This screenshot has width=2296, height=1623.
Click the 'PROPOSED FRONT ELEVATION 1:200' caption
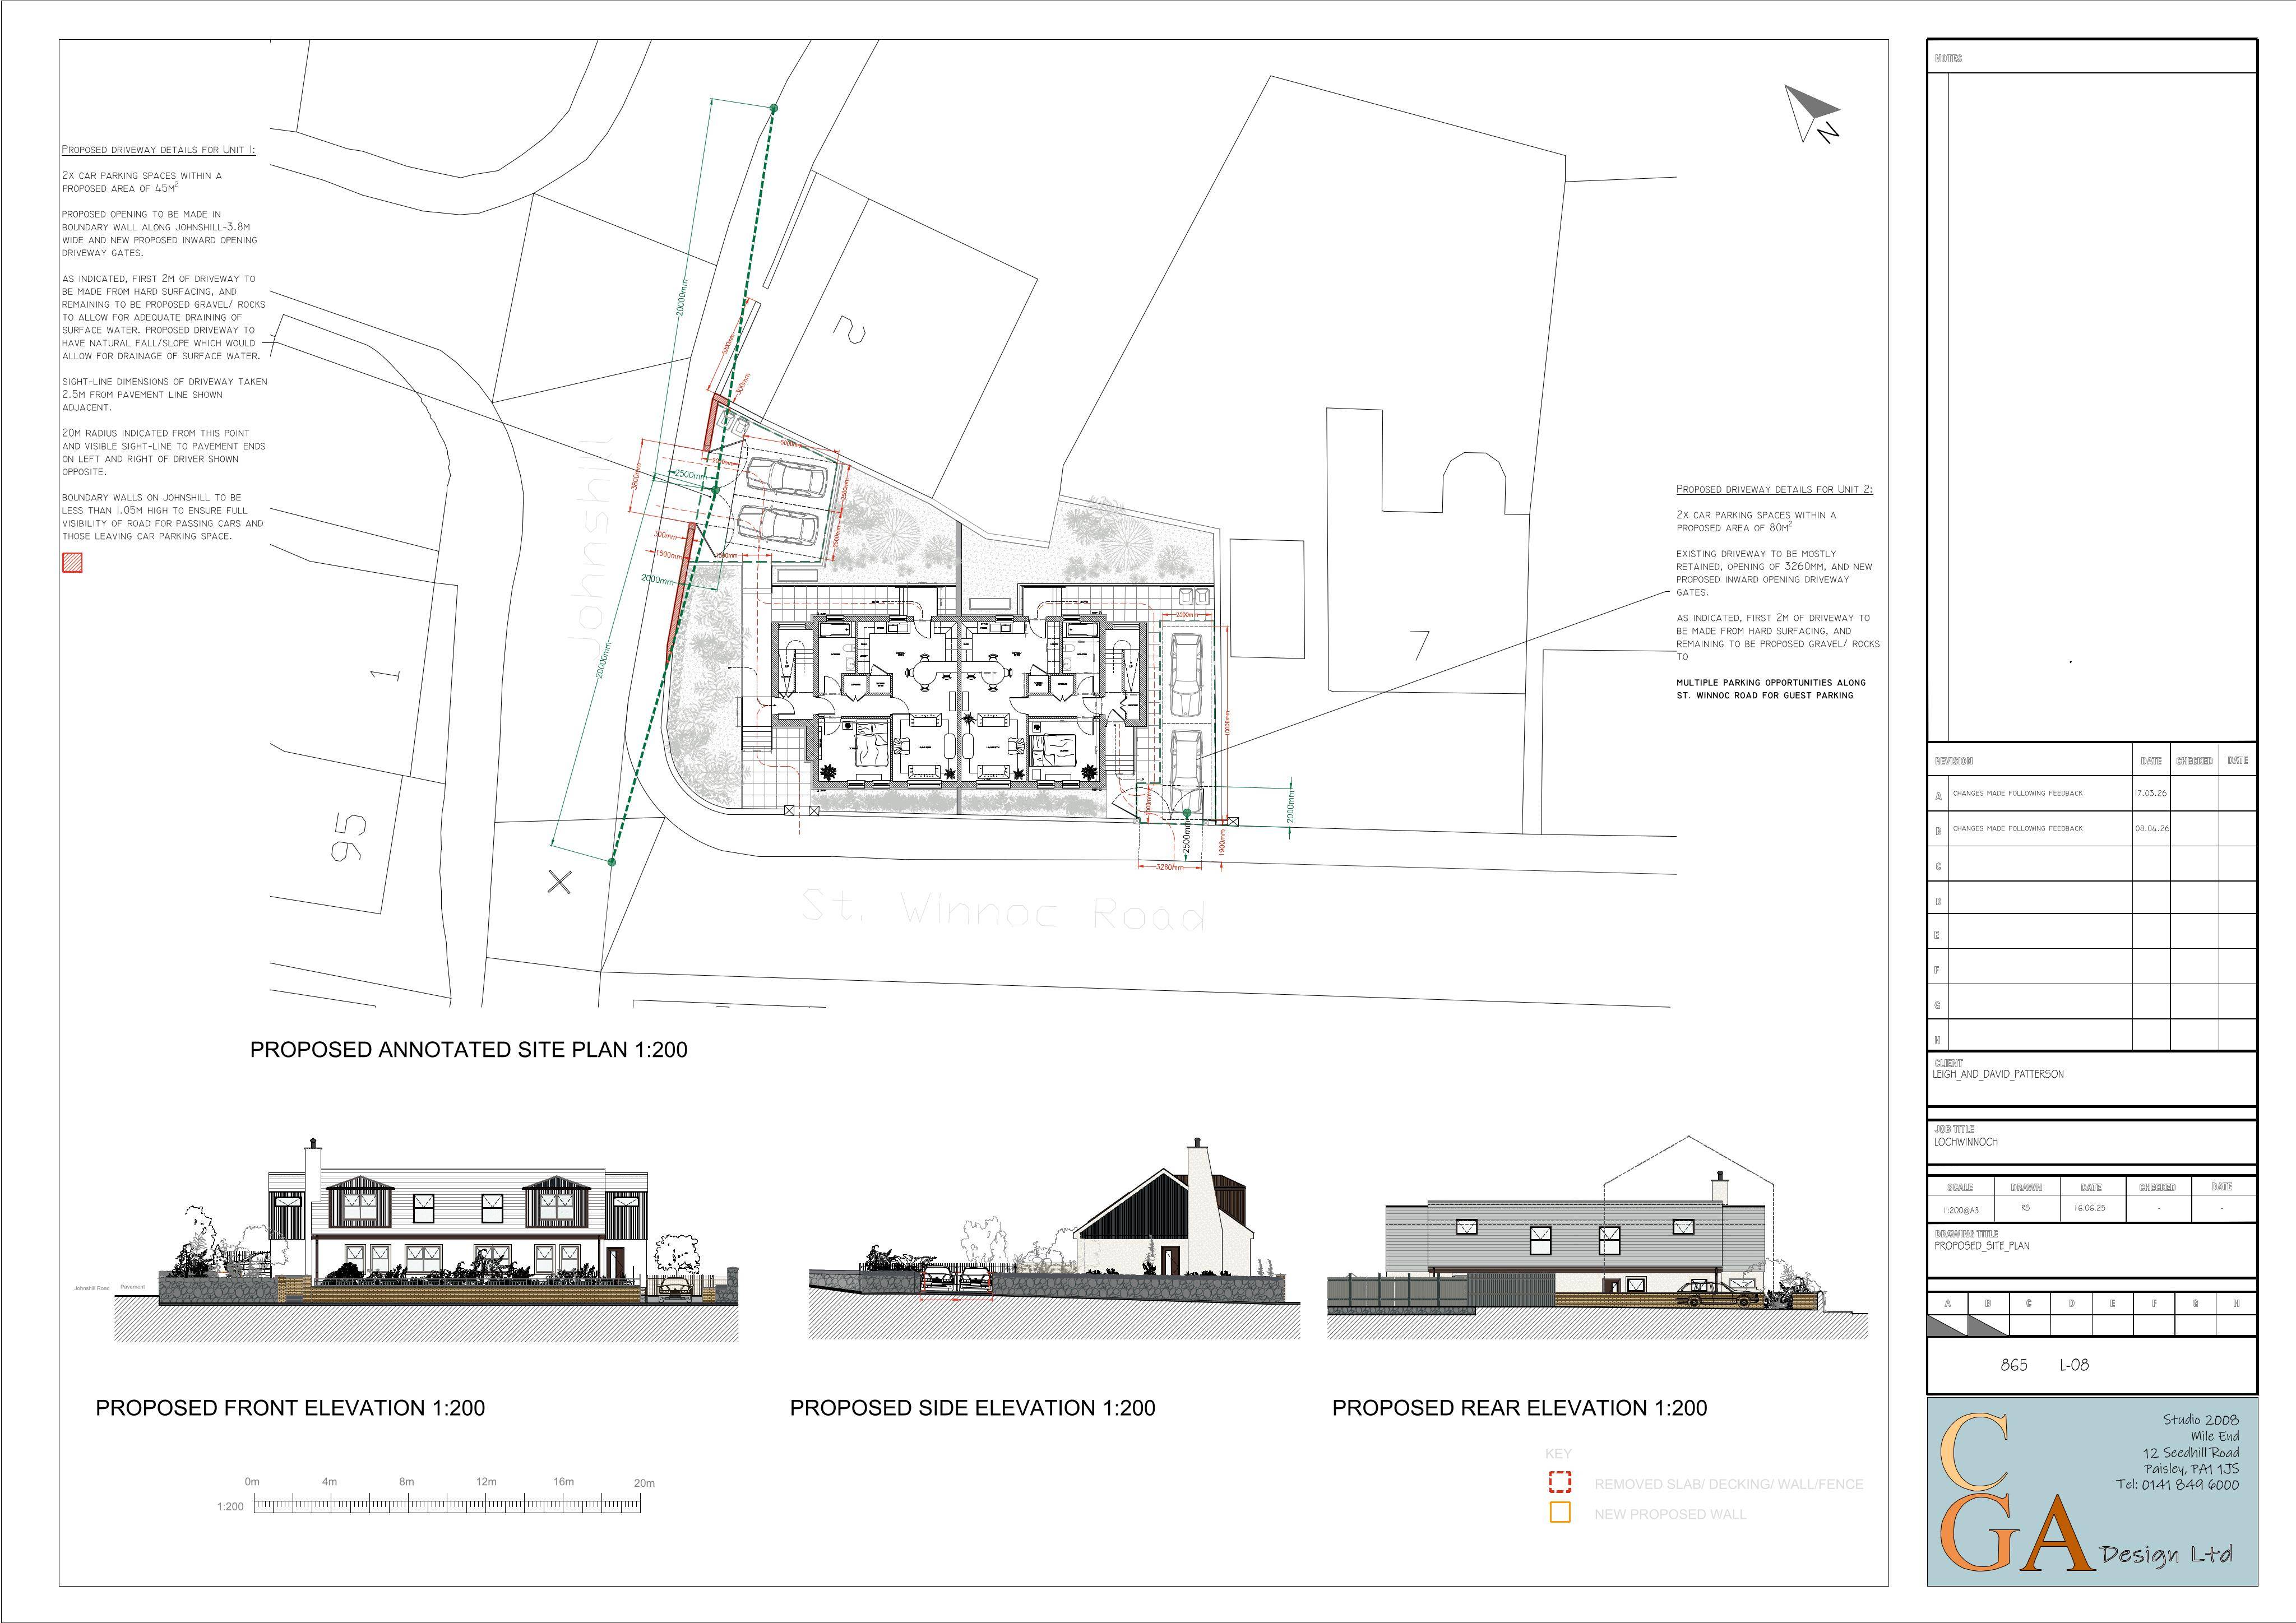[x=290, y=1408]
